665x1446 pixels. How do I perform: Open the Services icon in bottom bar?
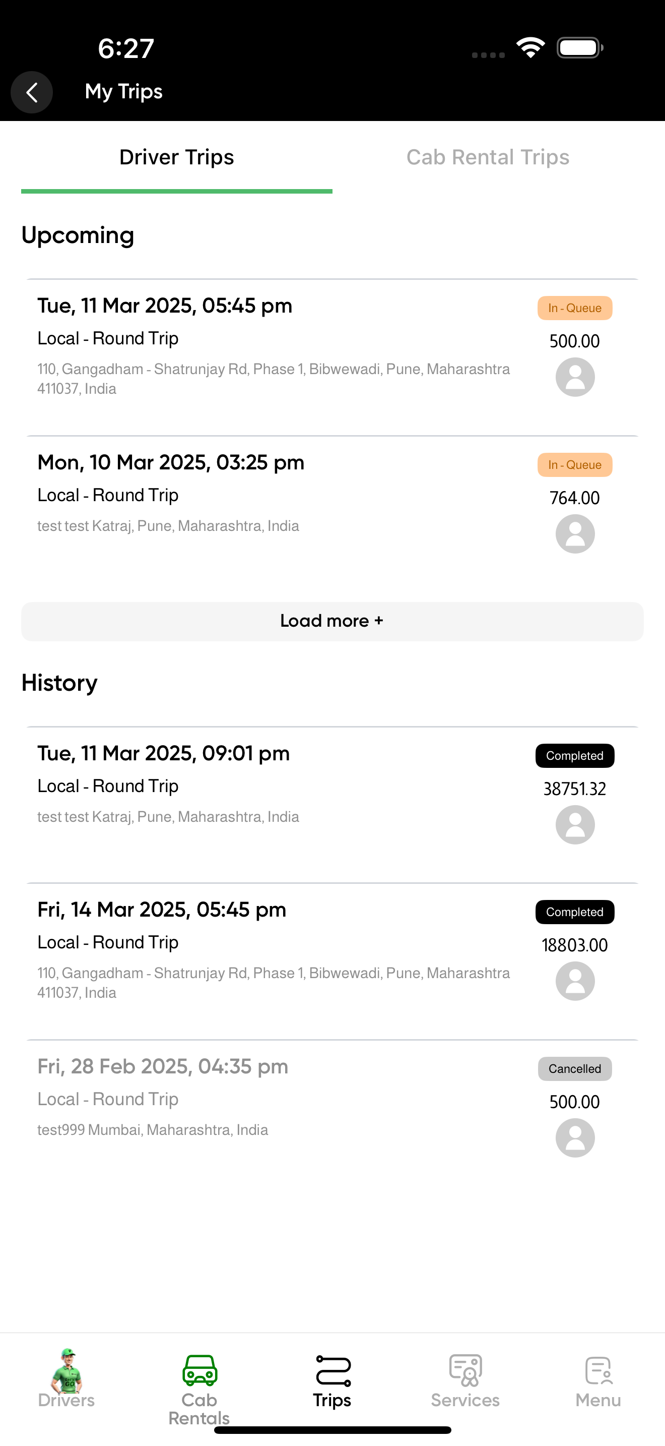pyautogui.click(x=465, y=1370)
